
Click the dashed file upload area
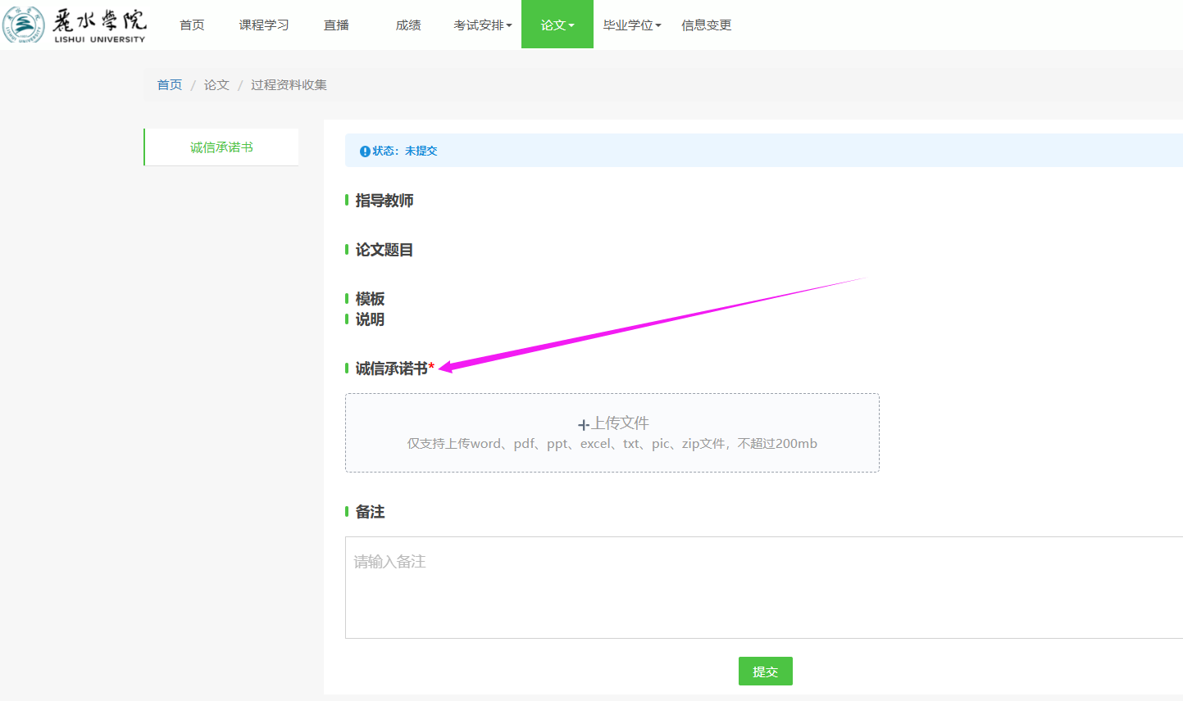click(x=612, y=433)
